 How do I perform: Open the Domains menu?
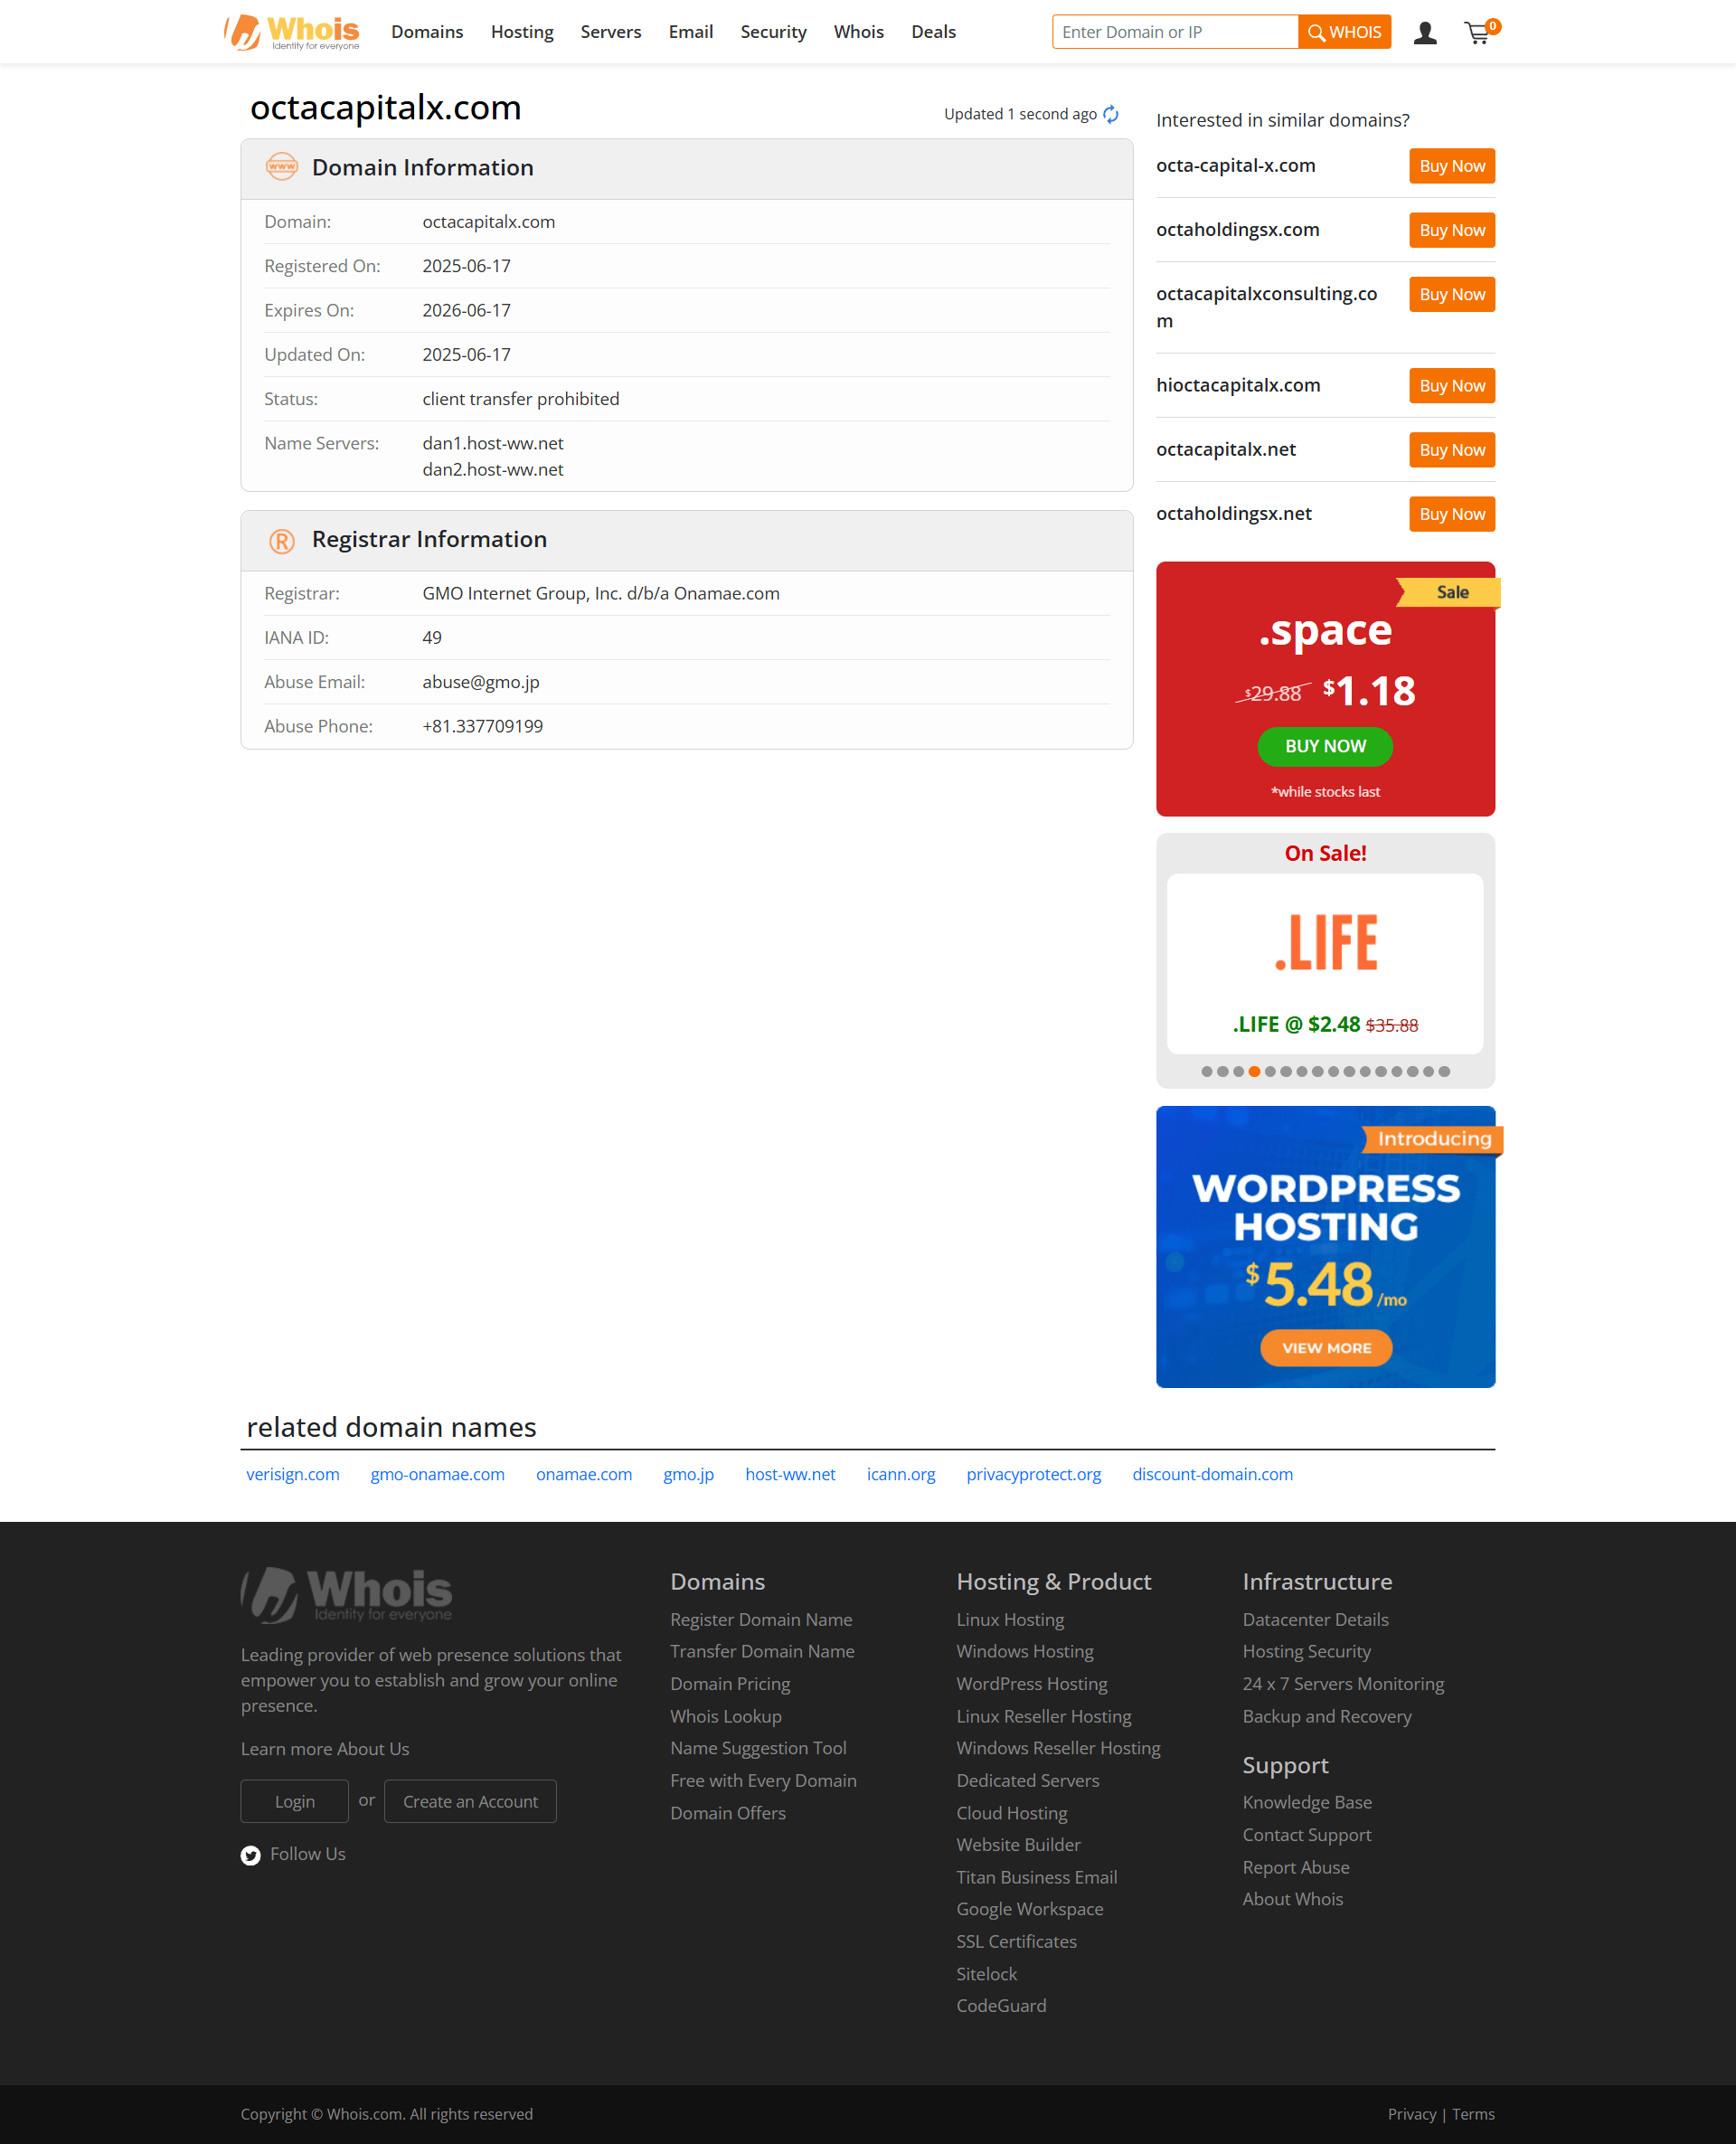(x=427, y=32)
